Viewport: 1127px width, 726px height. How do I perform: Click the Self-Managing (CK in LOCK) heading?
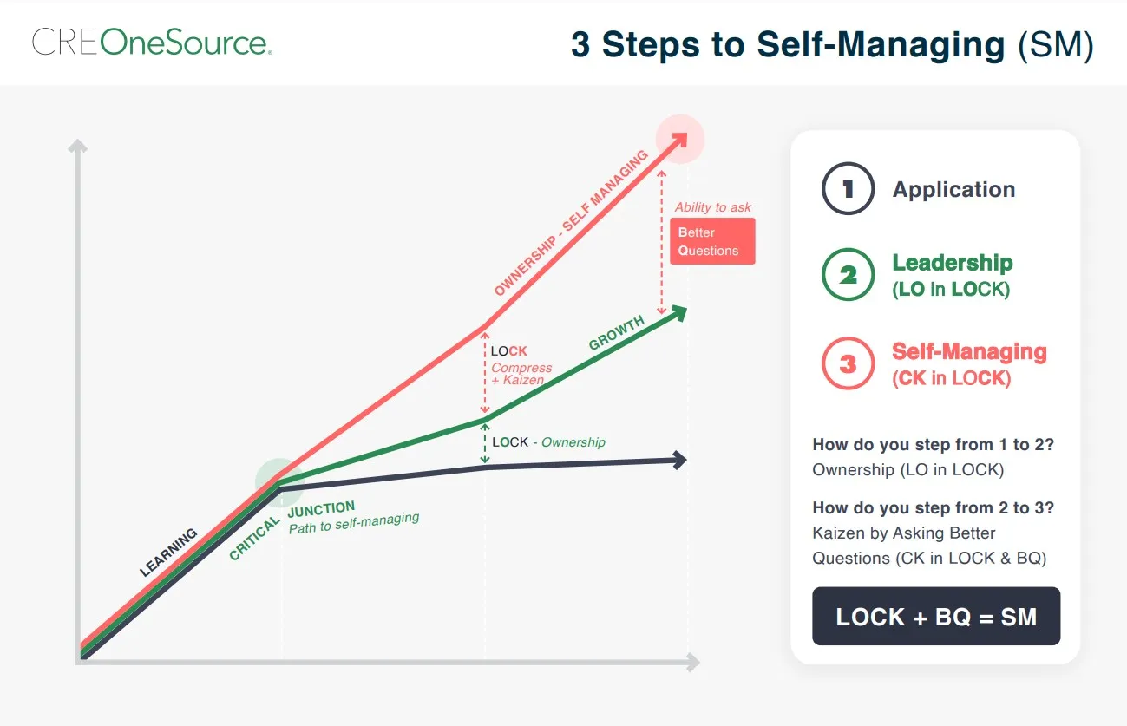(x=969, y=364)
